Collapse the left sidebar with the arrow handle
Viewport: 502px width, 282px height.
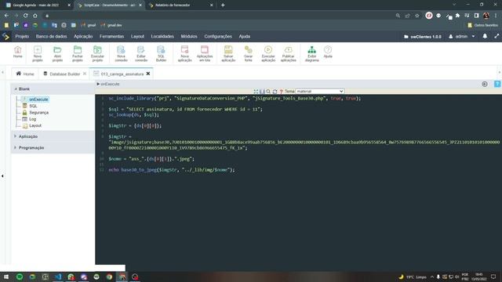click(x=2, y=175)
